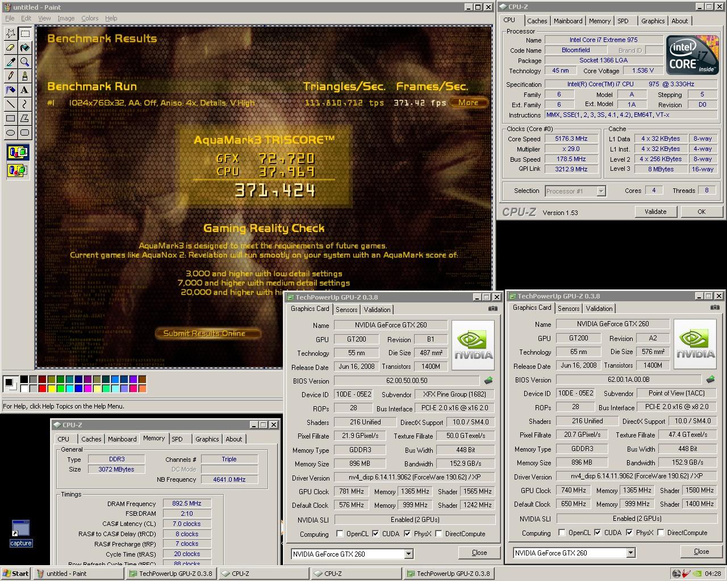The height and width of the screenshot is (581, 727).
Task: Toggle PhysX checkbox in right GPU-Z window
Action: pos(629,533)
